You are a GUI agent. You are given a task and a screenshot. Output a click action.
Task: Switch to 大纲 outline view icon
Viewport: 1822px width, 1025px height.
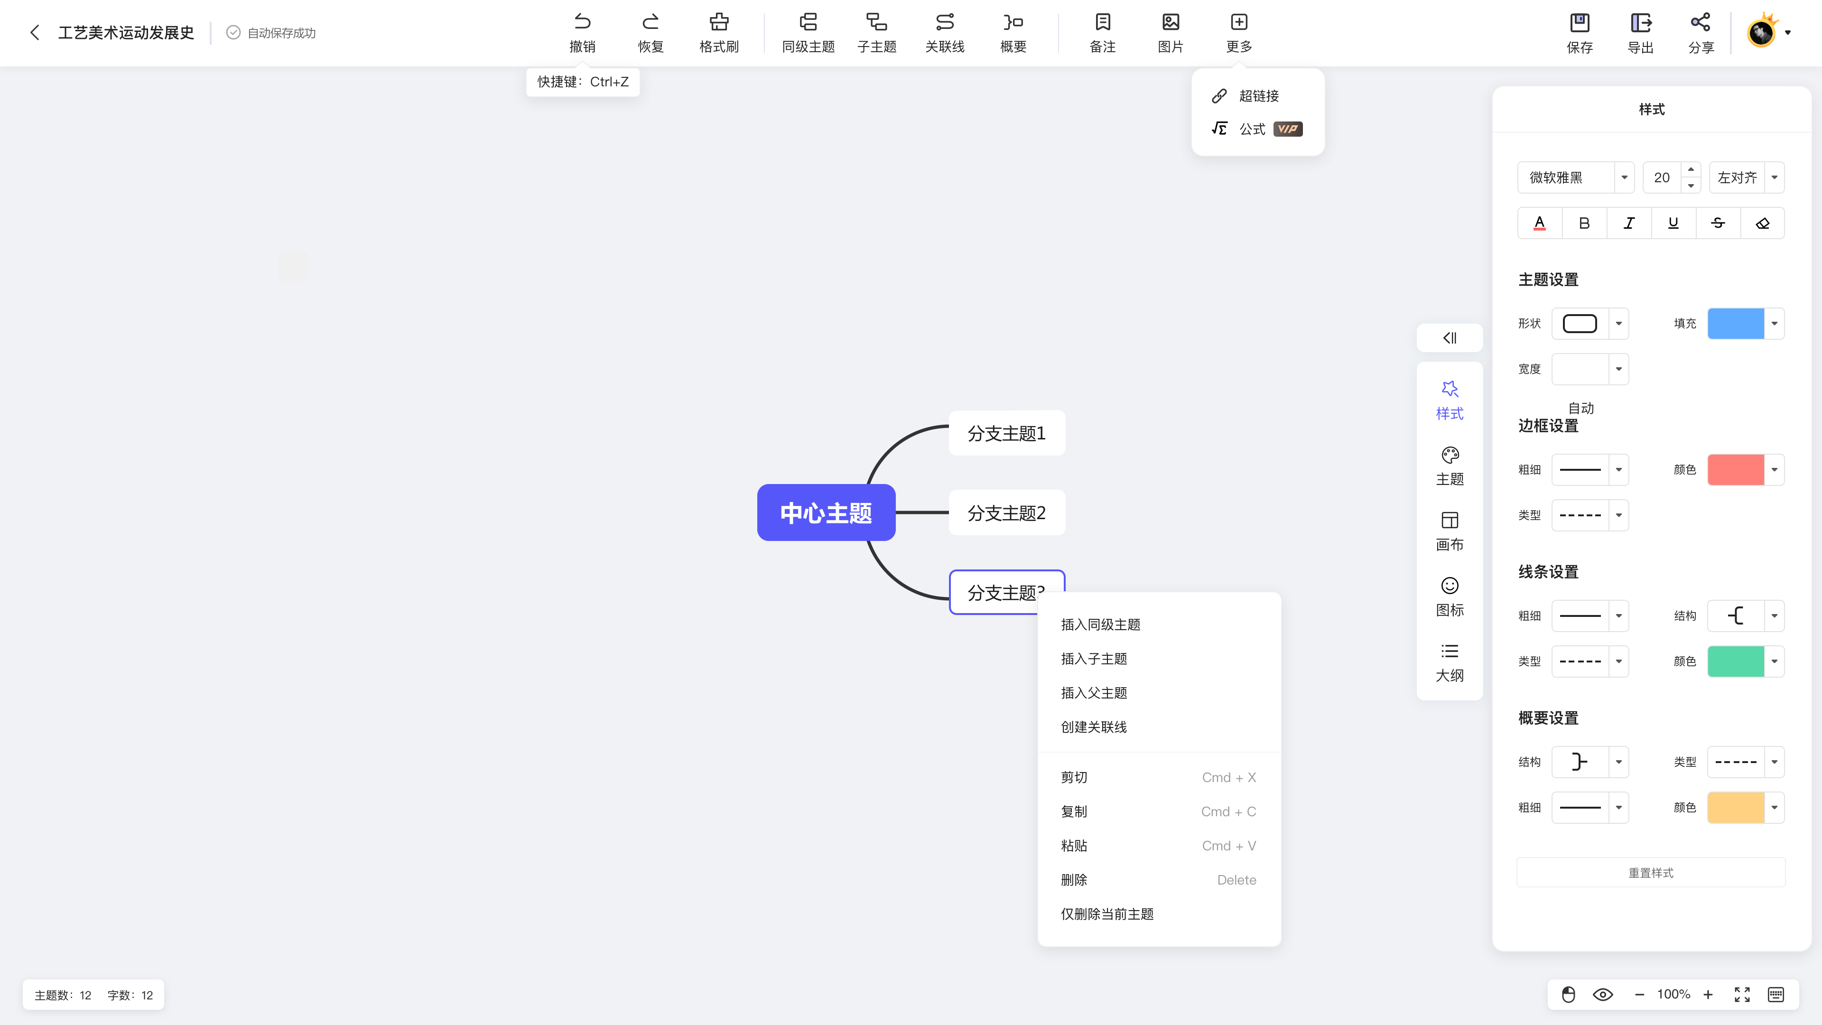point(1449,662)
